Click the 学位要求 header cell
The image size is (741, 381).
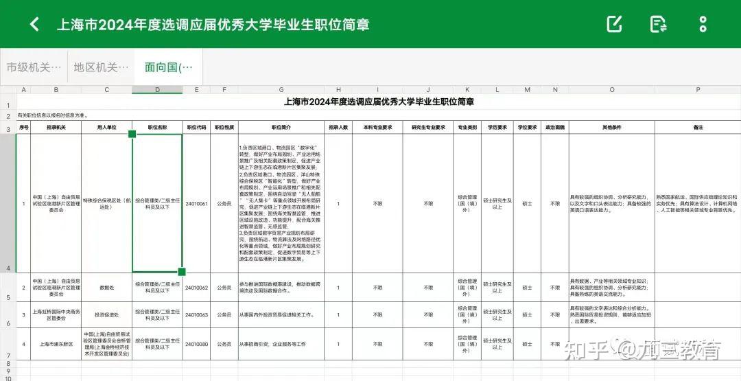coord(527,128)
